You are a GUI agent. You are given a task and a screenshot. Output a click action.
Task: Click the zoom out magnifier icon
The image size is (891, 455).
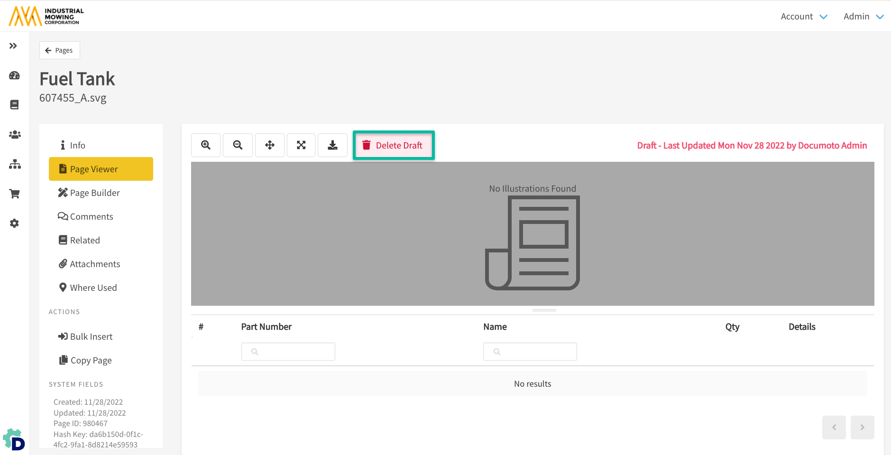[238, 145]
